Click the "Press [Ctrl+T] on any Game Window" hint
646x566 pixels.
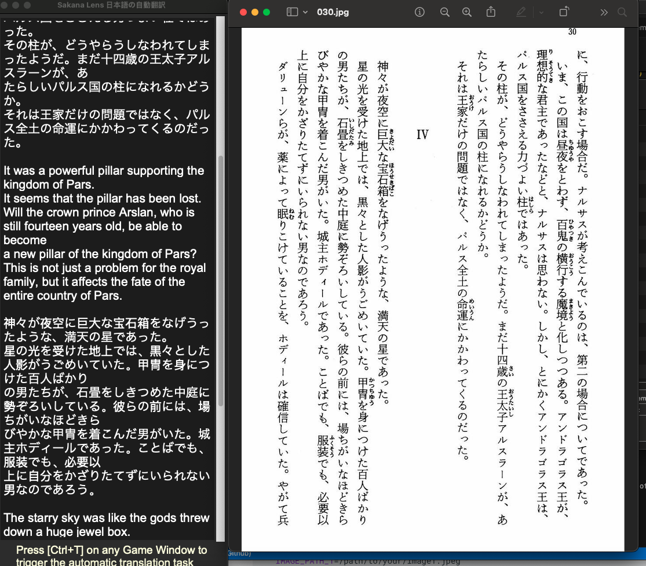(111, 550)
